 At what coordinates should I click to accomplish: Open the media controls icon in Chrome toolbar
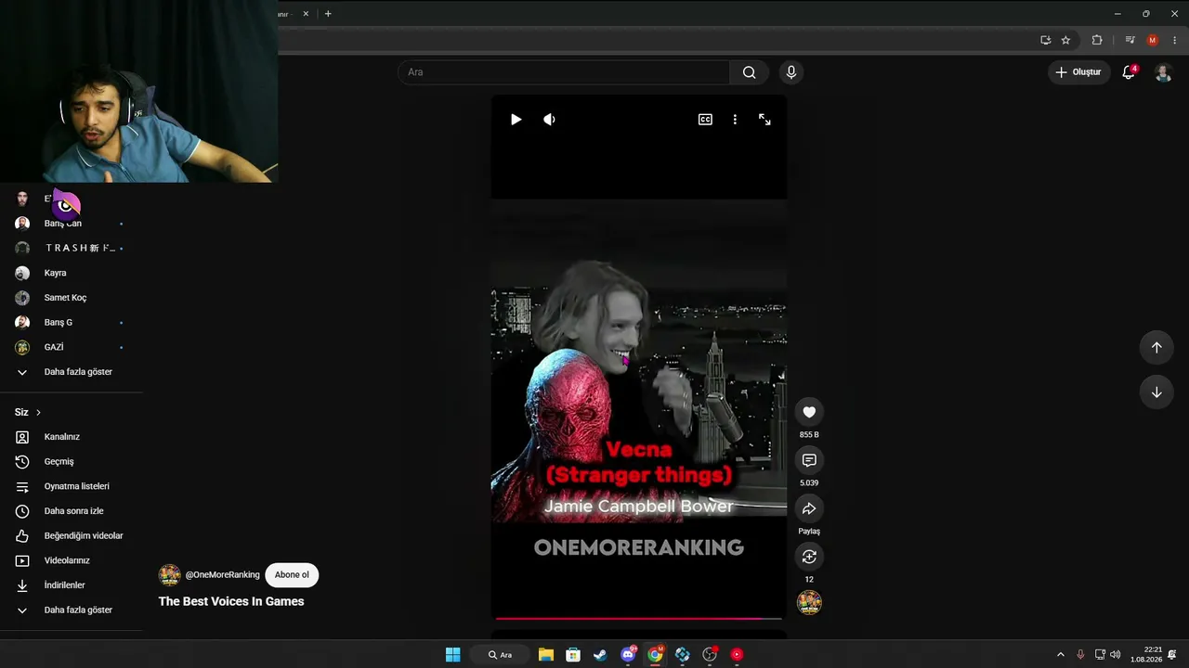click(x=1130, y=40)
